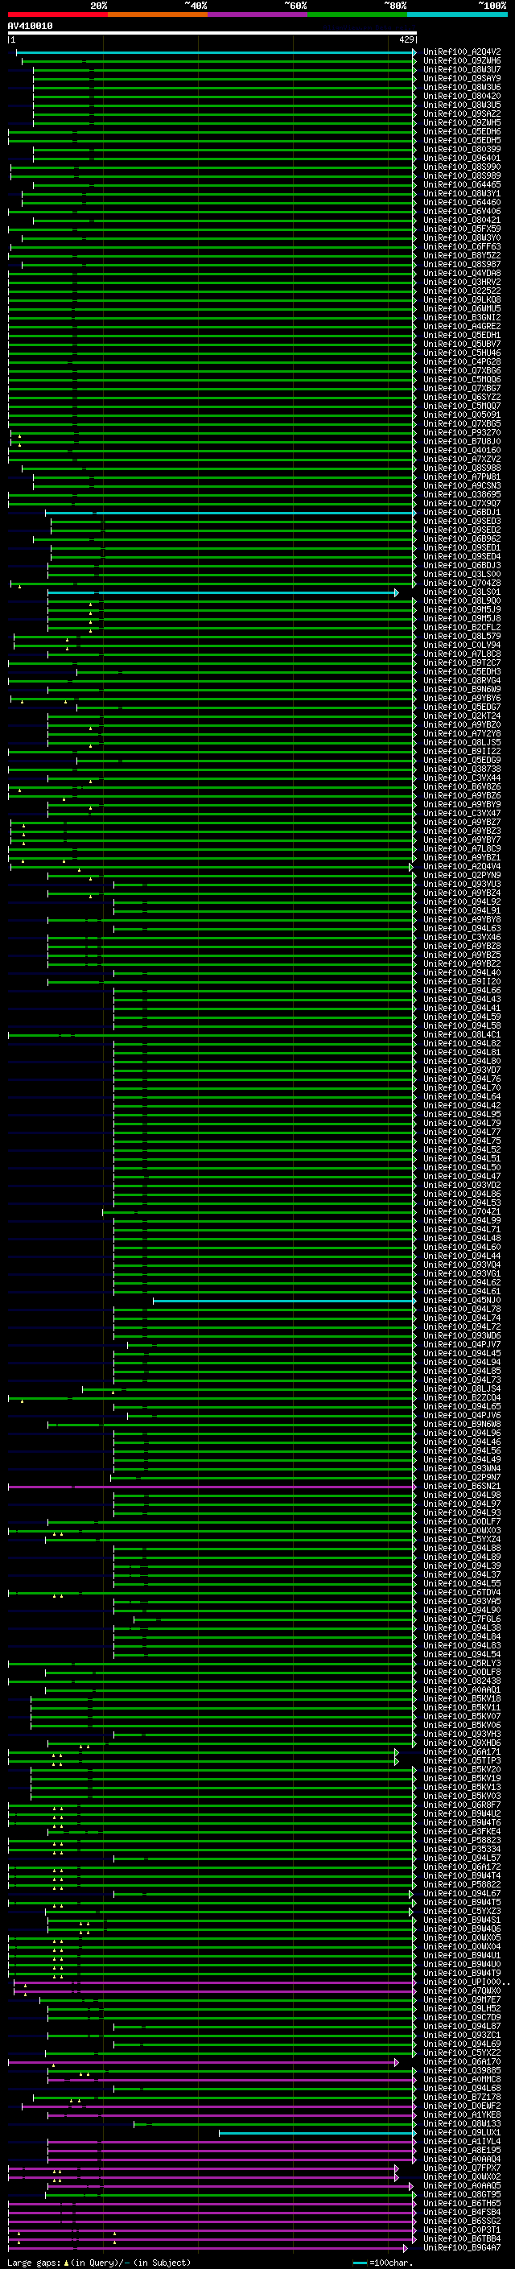Select the UniRef100_A2Q4V4 label

point(462,867)
